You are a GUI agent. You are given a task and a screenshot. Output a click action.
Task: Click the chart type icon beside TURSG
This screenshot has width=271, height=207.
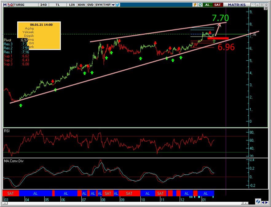[x=10, y=5]
